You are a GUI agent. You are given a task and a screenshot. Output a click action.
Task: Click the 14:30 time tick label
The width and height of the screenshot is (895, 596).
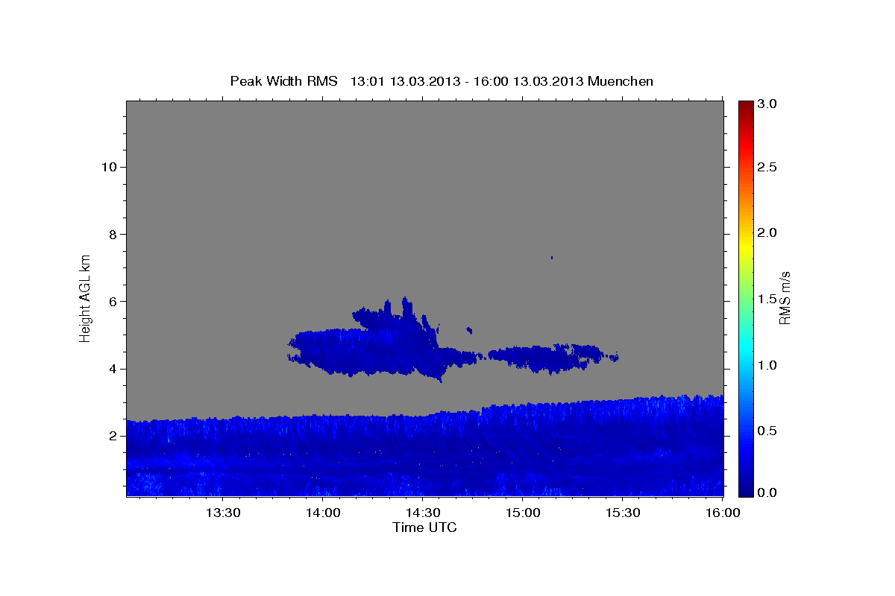point(422,513)
